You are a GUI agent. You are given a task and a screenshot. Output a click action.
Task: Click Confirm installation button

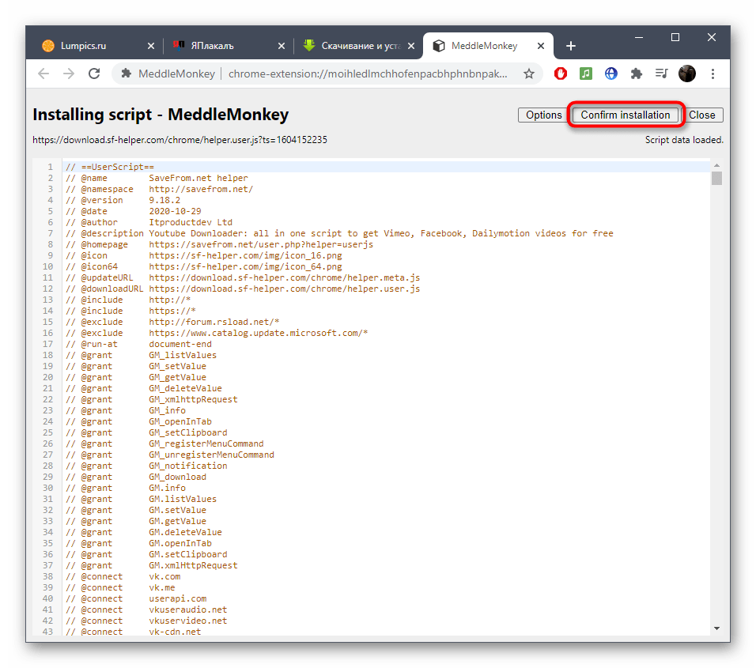pyautogui.click(x=626, y=115)
